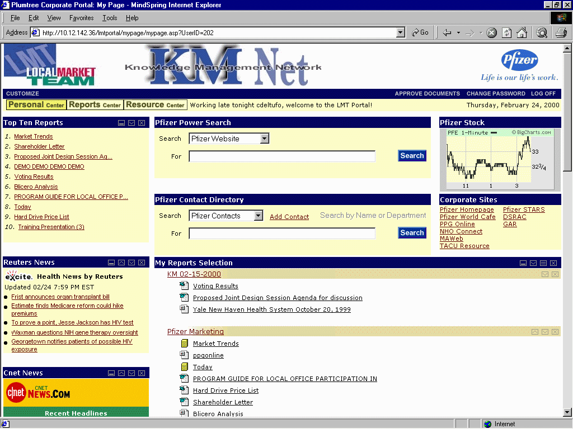
Task: Open the Edit menu
Action: coord(34,18)
